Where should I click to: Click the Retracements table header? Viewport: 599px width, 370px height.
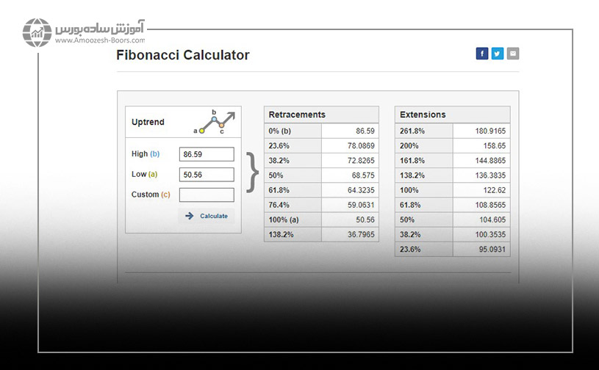click(x=321, y=115)
